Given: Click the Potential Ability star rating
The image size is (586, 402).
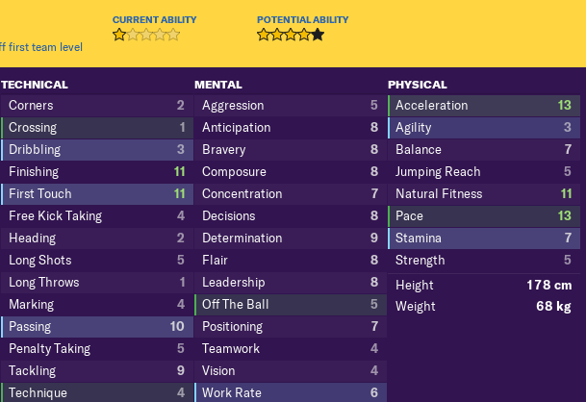Looking at the screenshot, I should point(291,35).
